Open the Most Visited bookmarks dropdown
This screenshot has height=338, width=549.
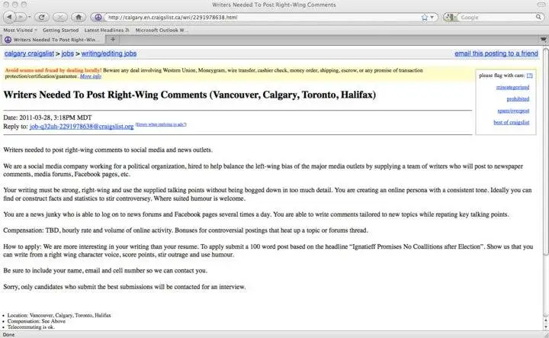pos(20,30)
